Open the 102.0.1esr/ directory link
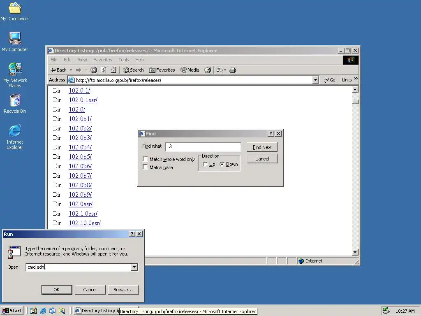 [x=83, y=100]
